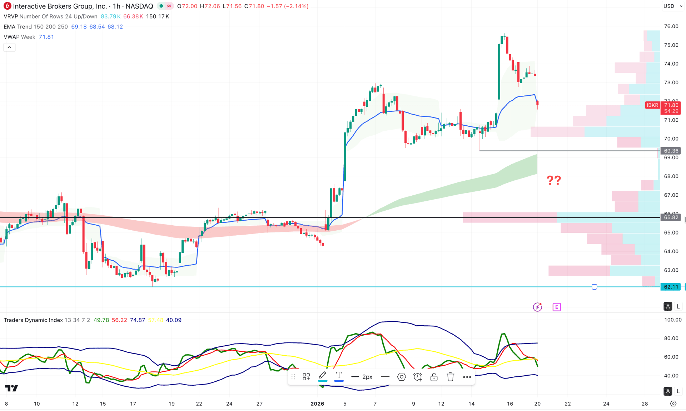Image resolution: width=686 pixels, height=411 pixels.
Task: Select the line color pencil tool
Action: click(322, 376)
